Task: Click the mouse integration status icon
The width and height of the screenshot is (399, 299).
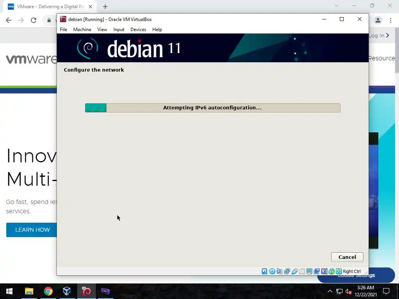Action: (331, 271)
